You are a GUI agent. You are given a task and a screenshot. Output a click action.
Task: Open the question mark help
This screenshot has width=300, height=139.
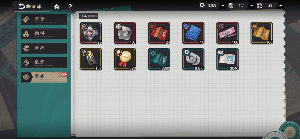pos(70,7)
